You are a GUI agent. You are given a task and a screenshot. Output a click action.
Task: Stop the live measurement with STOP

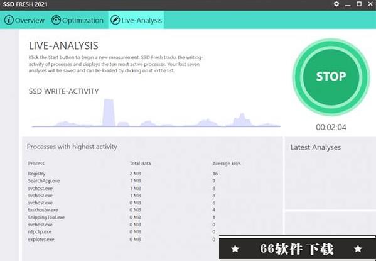(x=331, y=77)
